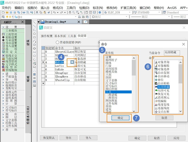Image resolution: width=188 pixels, height=142 pixels.
Task: Select the Polygon drawing tool
Action: click(34, 34)
